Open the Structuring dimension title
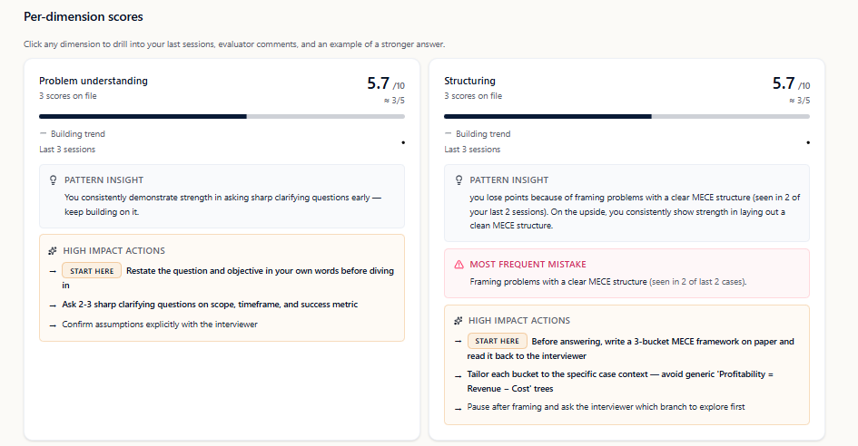Image resolution: width=858 pixels, height=446 pixels. point(469,81)
